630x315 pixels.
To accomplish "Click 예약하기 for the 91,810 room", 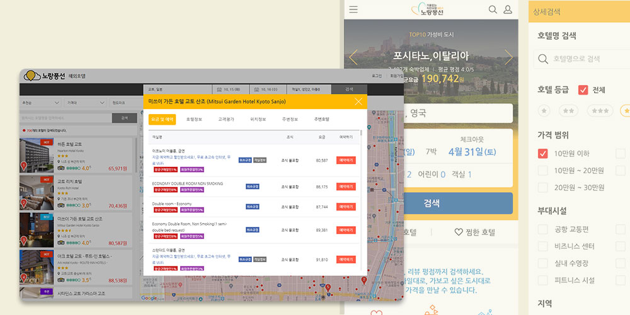I will point(346,260).
